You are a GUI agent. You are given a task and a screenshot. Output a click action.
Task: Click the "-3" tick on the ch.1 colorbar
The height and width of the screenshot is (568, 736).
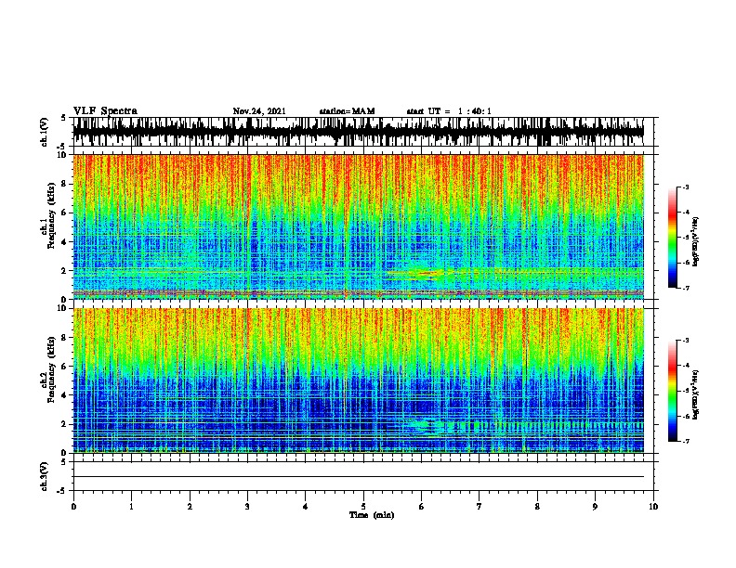pyautogui.click(x=685, y=187)
